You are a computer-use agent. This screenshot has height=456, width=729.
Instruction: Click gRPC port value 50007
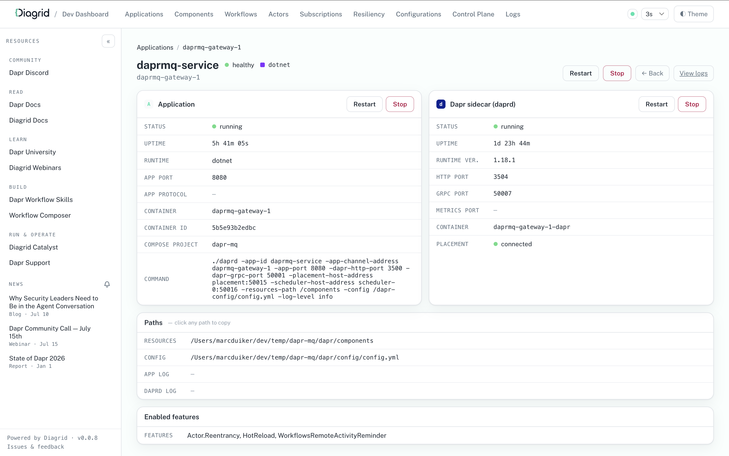pyautogui.click(x=502, y=194)
